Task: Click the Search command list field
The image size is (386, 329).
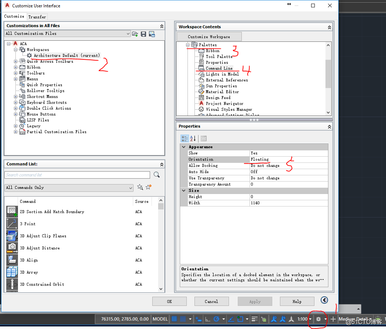Action: point(77,175)
